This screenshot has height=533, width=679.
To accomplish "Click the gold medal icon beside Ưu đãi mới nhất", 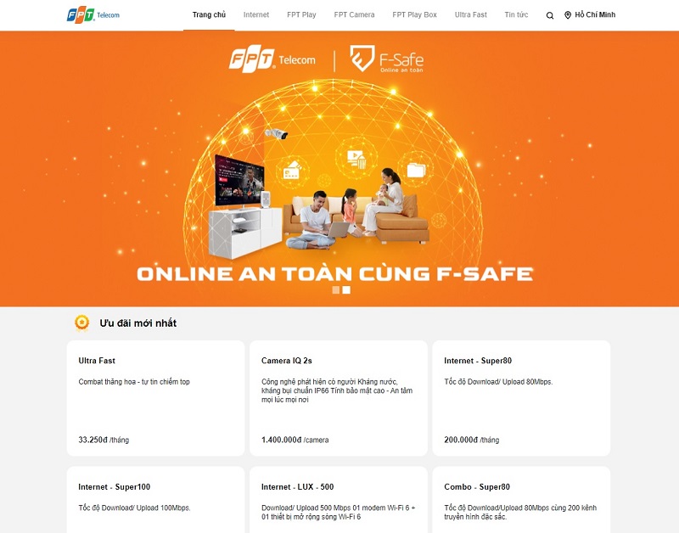I will pos(81,323).
